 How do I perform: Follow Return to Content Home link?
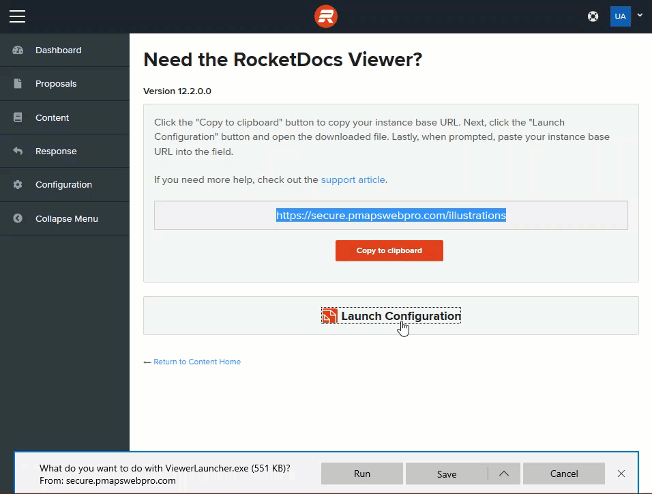point(197,362)
